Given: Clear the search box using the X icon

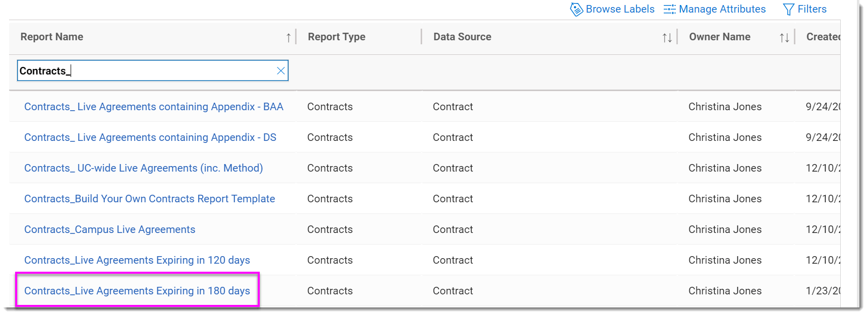Looking at the screenshot, I should (280, 70).
